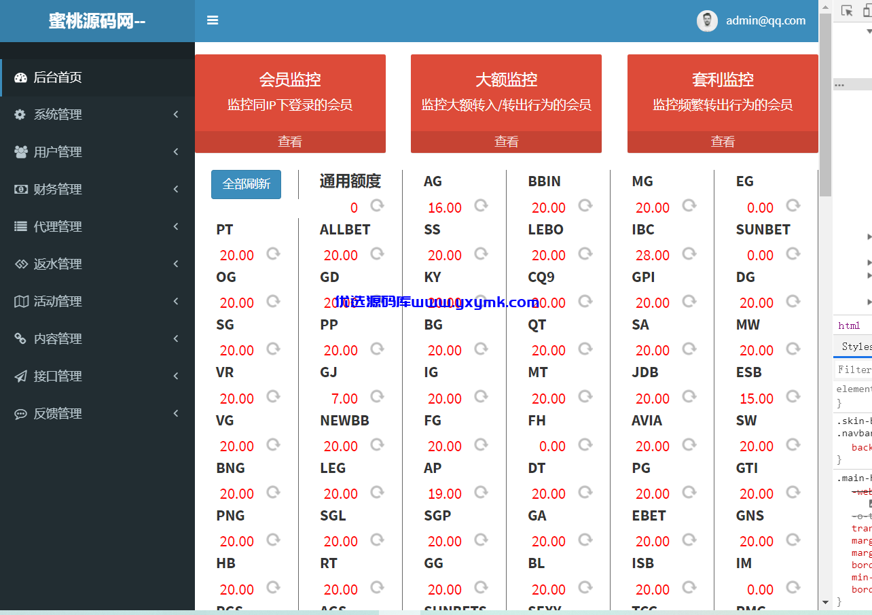Image resolution: width=872 pixels, height=615 pixels.
Task: Expand the 代理管理 chevron
Action: coord(176,226)
